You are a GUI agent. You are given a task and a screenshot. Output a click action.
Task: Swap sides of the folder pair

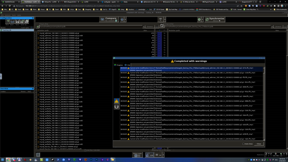point(162,26)
